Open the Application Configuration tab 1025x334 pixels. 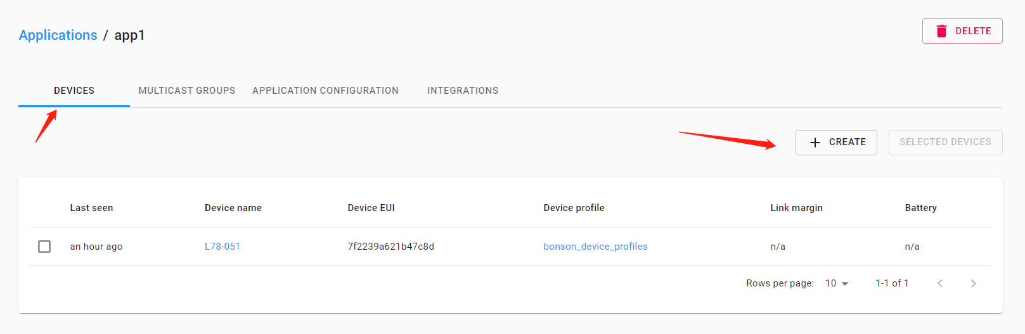[325, 91]
